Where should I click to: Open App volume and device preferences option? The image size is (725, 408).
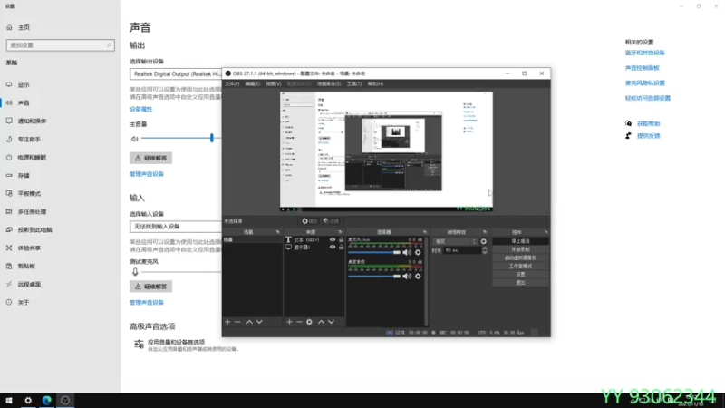pos(186,345)
